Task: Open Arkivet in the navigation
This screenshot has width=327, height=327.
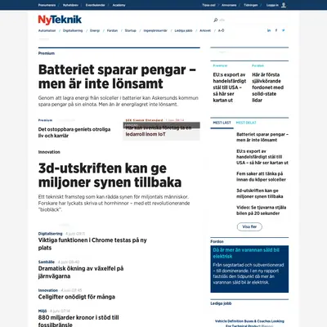Action: (205, 30)
